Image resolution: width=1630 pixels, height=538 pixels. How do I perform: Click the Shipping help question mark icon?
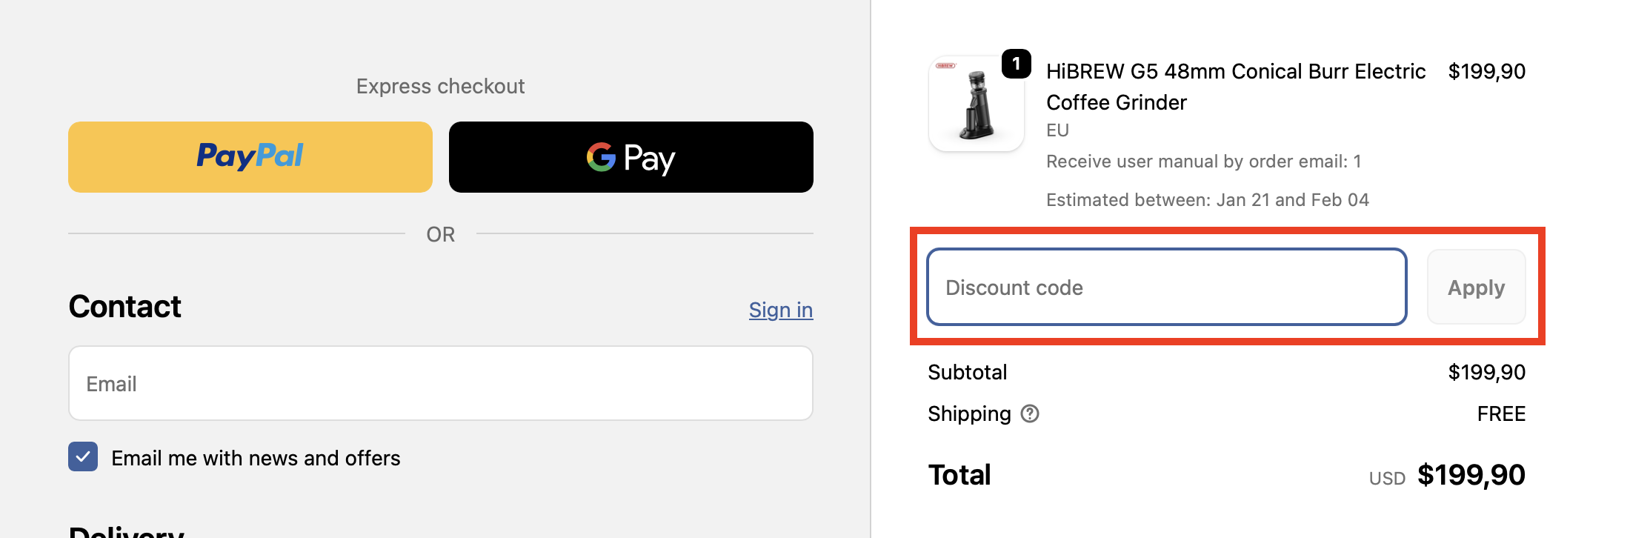1030,414
